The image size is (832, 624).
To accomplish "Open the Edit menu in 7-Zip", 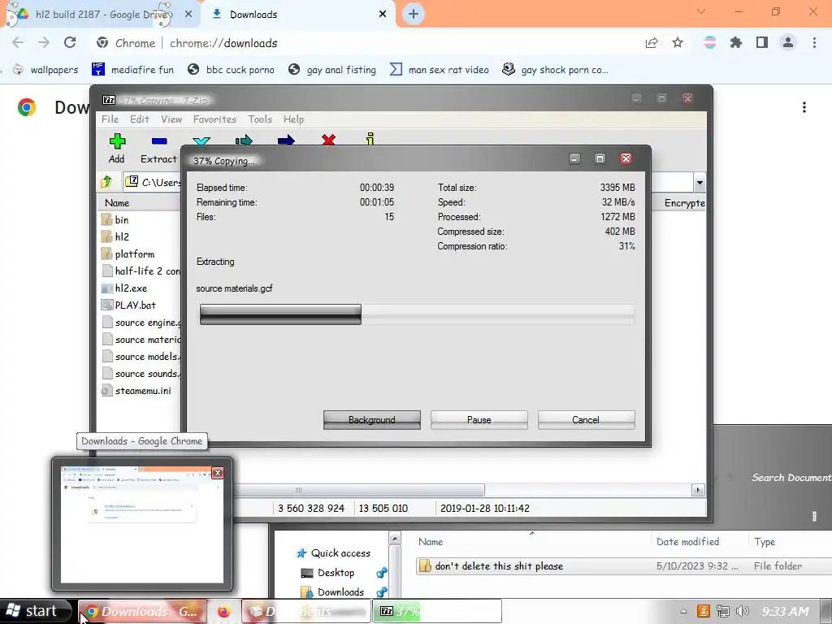I will coord(140,119).
